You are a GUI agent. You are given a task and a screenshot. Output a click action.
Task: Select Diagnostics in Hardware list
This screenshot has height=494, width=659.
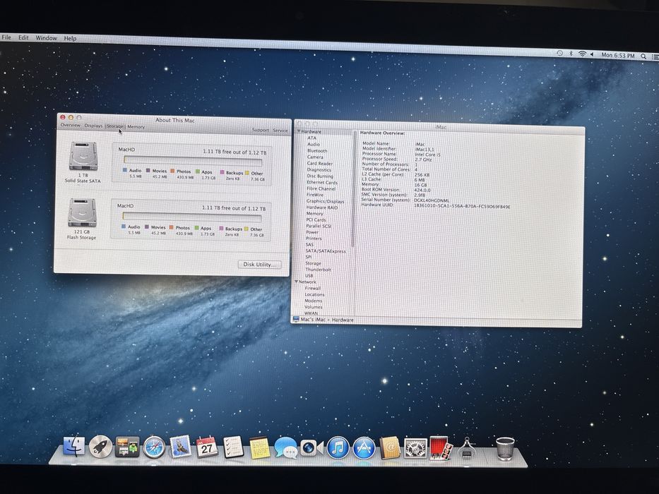[x=319, y=169]
